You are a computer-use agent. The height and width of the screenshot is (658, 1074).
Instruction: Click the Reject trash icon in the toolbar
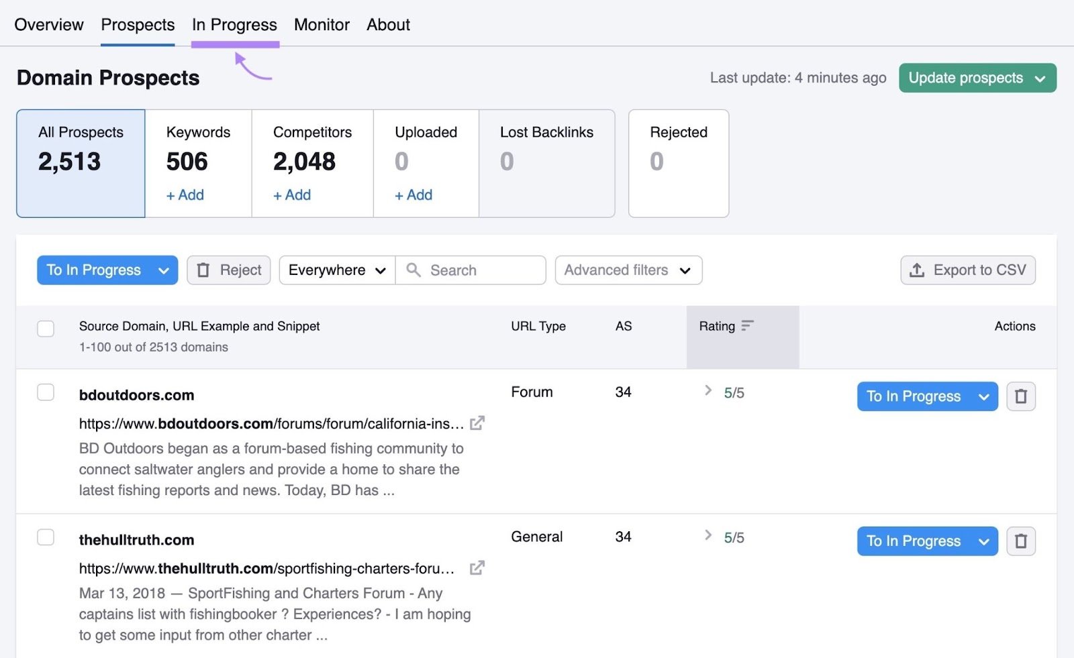coord(204,270)
